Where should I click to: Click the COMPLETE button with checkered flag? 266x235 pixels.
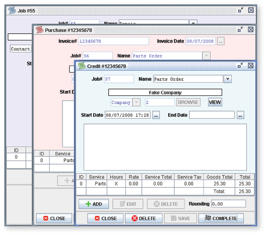point(221,218)
